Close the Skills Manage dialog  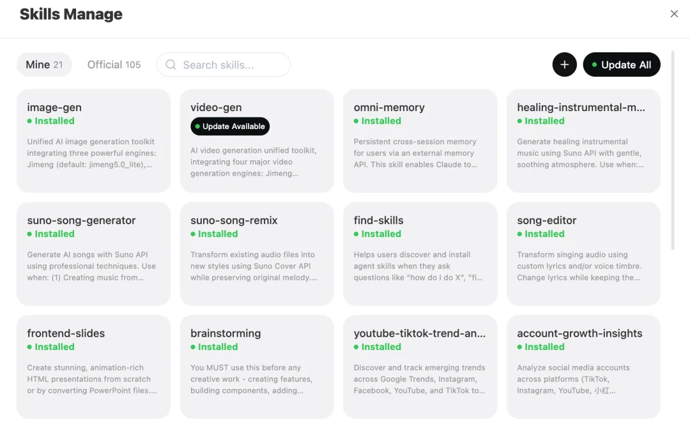(x=674, y=14)
